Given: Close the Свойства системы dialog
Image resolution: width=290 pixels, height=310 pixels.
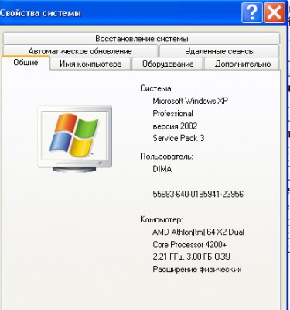Looking at the screenshot, I should 274,12.
